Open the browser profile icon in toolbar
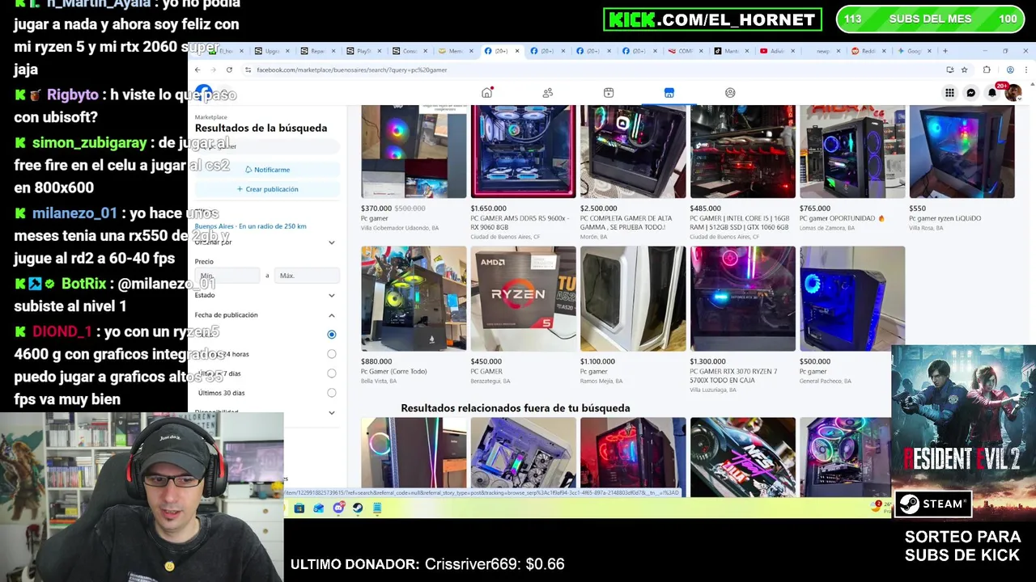Image resolution: width=1036 pixels, height=582 pixels. (1010, 70)
